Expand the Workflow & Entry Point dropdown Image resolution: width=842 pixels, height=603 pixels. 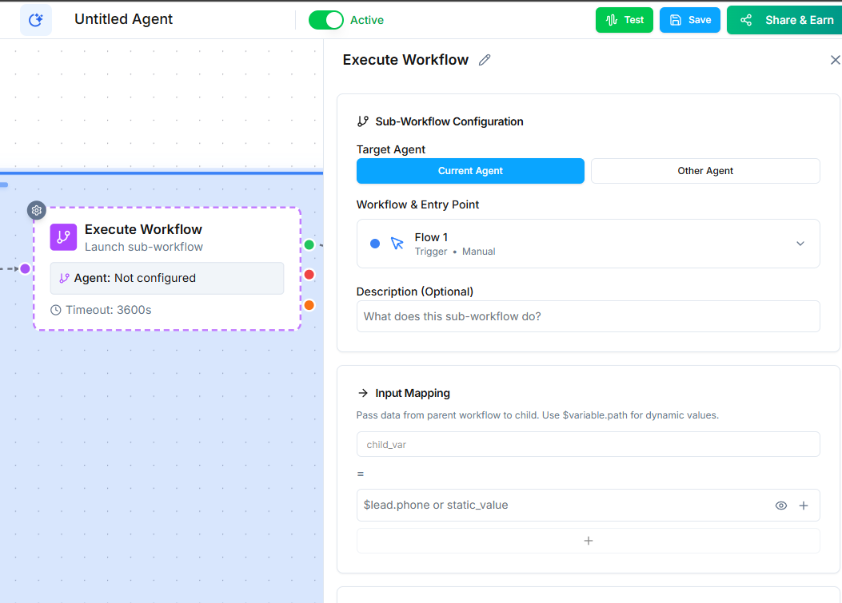[x=588, y=244]
